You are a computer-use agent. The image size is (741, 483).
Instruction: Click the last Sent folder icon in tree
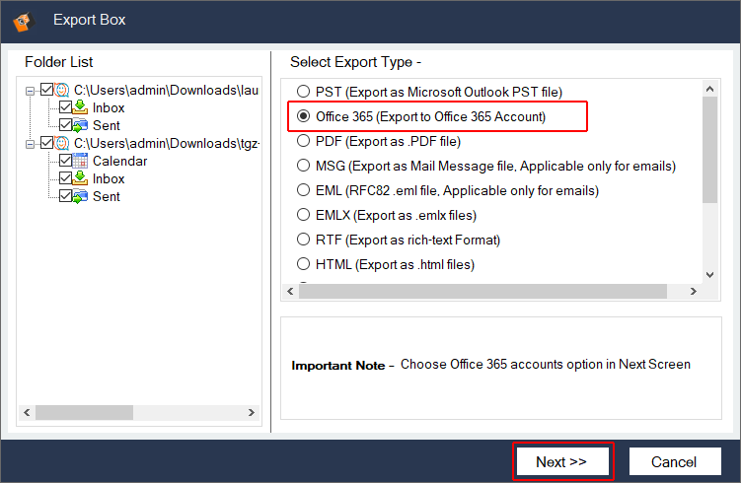pos(82,196)
